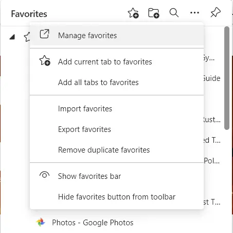Click the add folder icon

tap(154, 13)
